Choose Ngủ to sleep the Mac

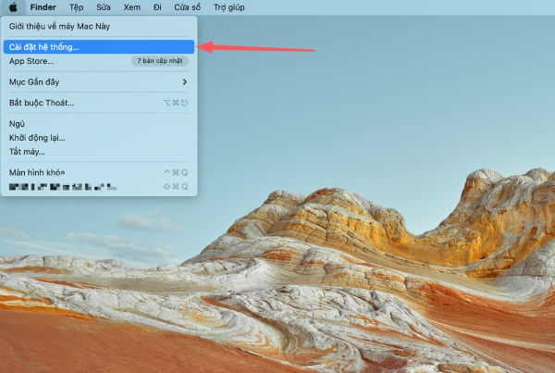(99, 124)
